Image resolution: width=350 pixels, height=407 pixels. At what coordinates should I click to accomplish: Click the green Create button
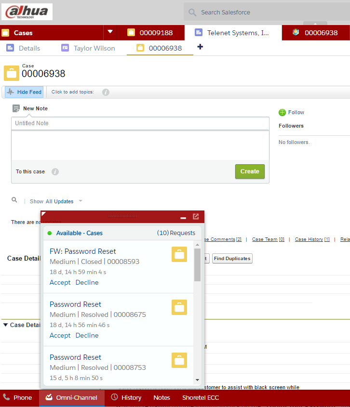(250, 171)
